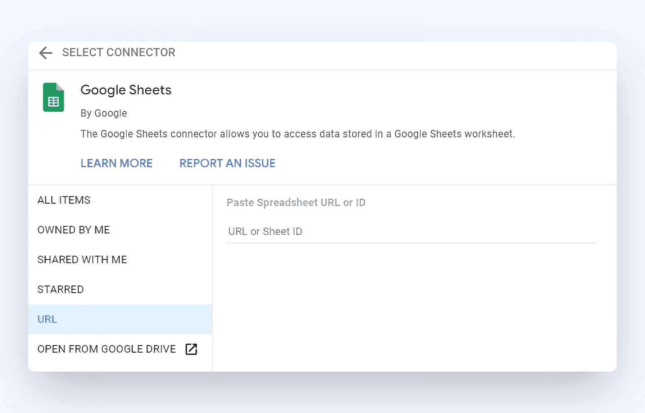Click the Google Sheets connector description sentence

297,134
